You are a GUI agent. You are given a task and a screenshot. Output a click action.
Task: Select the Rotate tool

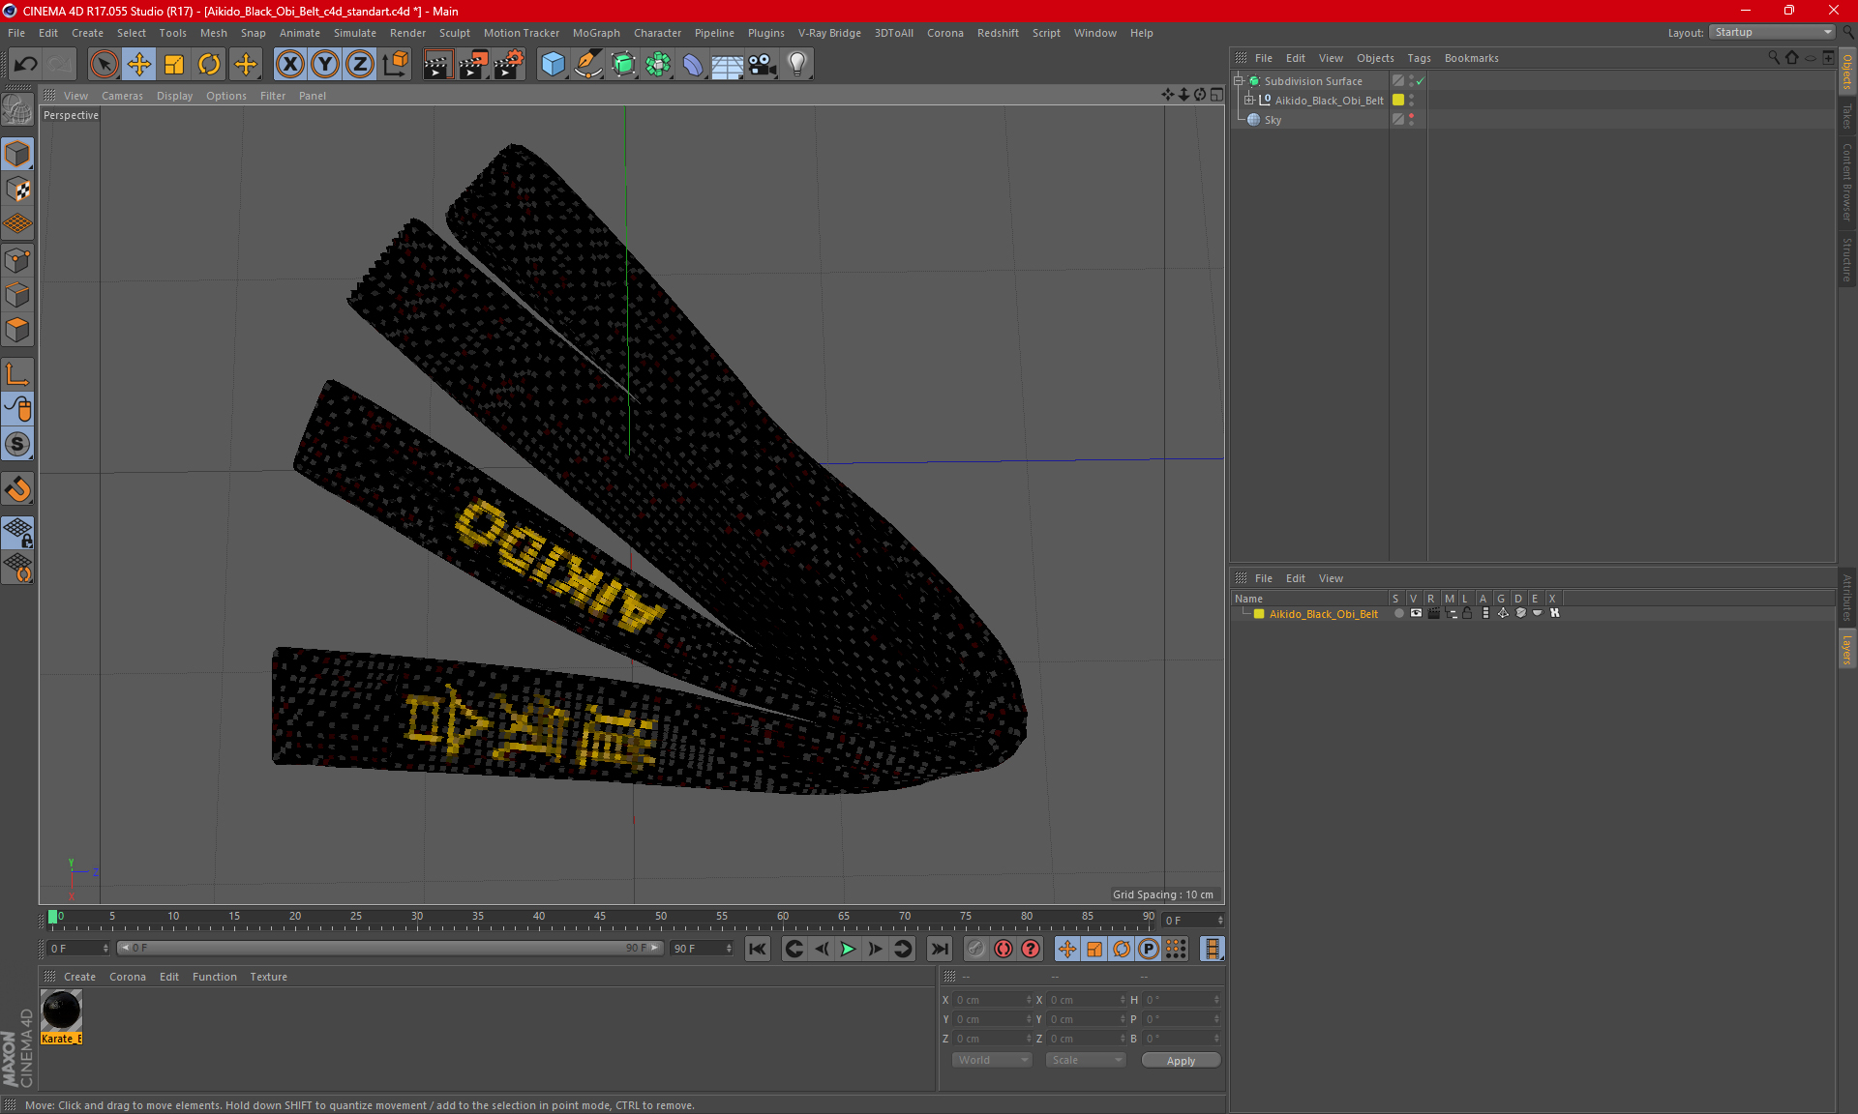pyautogui.click(x=209, y=64)
